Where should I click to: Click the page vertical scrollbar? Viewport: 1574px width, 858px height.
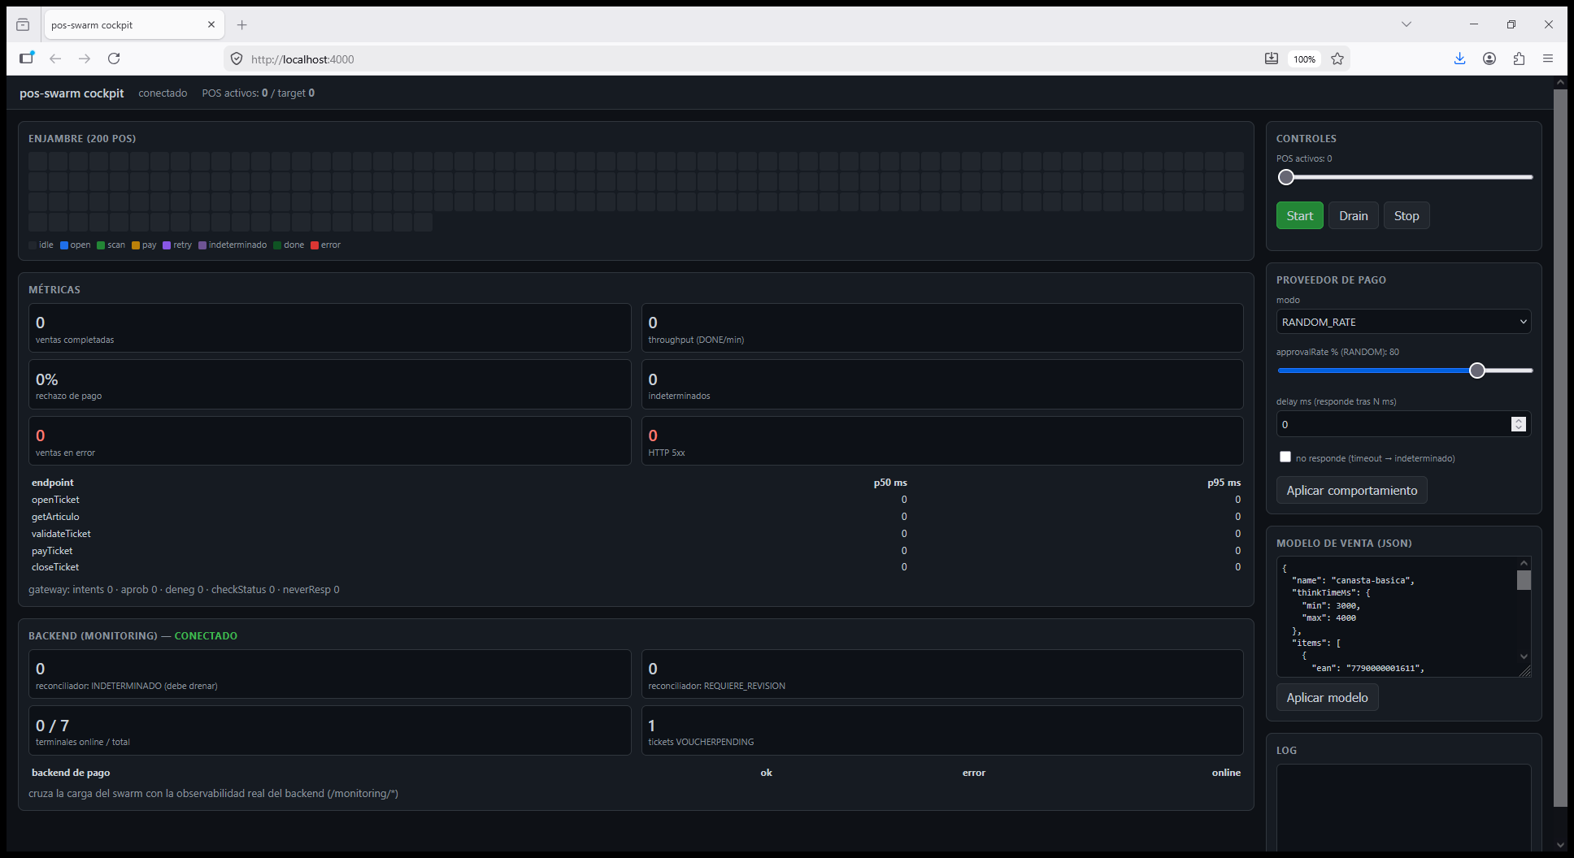pyautogui.click(x=1559, y=447)
